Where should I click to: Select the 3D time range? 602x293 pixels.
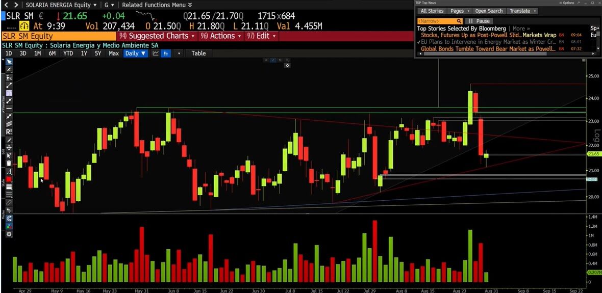tap(22, 54)
